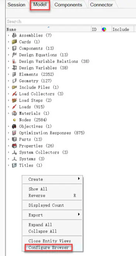Expand the Optimization Responses node
The height and width of the screenshot is (256, 136).
(x=8, y=133)
